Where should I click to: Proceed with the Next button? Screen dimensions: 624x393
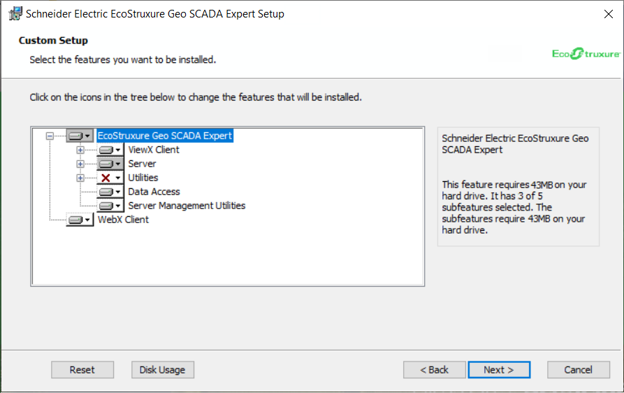[498, 370]
